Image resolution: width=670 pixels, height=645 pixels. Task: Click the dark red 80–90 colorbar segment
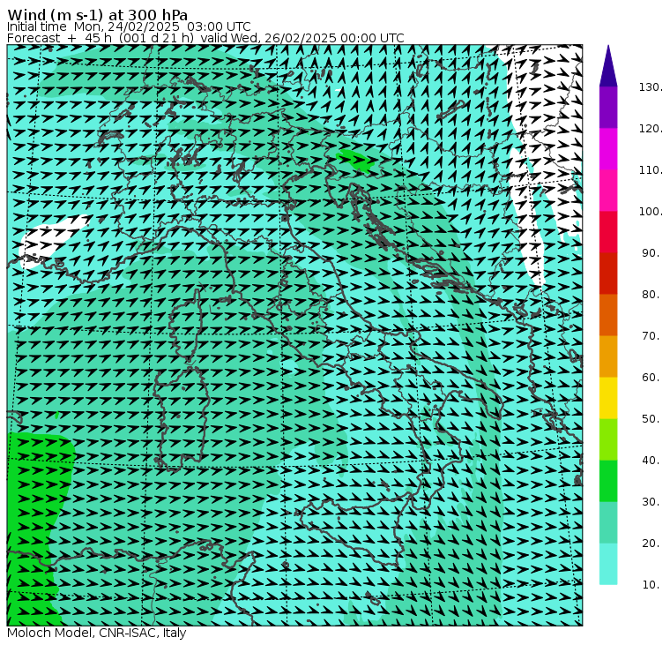click(608, 274)
